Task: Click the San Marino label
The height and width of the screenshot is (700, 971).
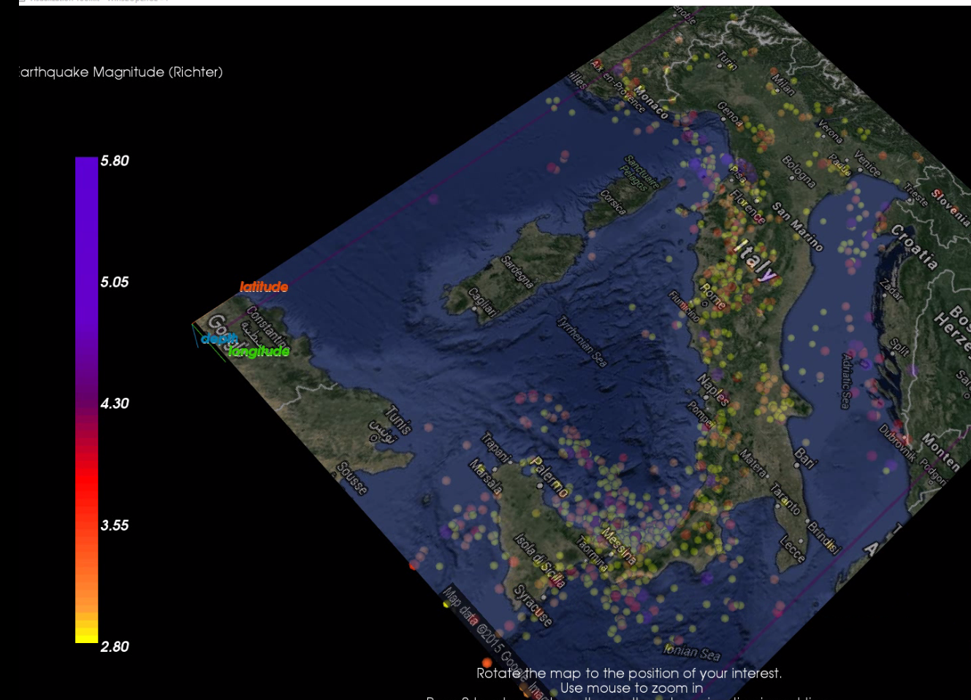Action: pos(798,226)
